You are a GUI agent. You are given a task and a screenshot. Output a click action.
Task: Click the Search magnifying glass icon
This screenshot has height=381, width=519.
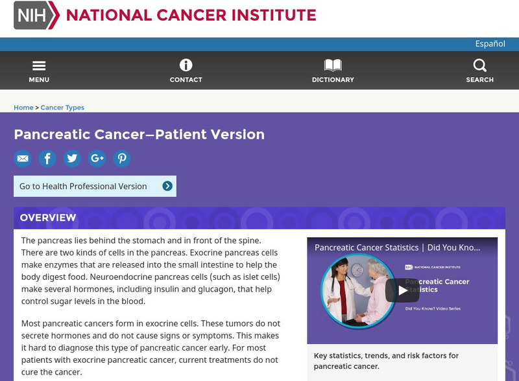tap(479, 65)
